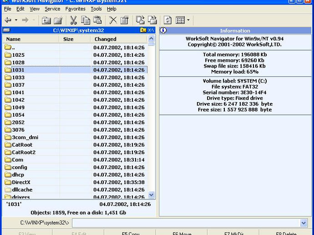Sort by the Size column header
The width and height of the screenshot is (314, 235).
[x=75, y=39]
